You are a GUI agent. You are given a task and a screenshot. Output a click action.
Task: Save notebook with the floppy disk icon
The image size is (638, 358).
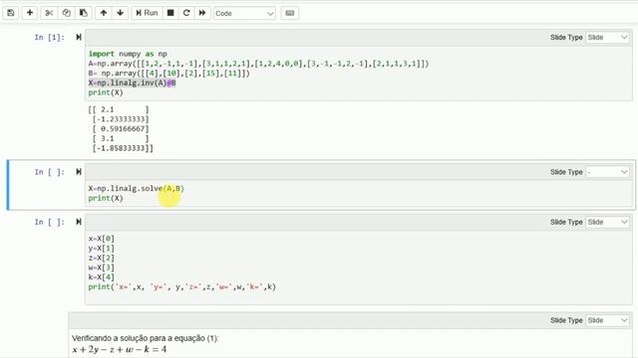pyautogui.click(x=11, y=13)
